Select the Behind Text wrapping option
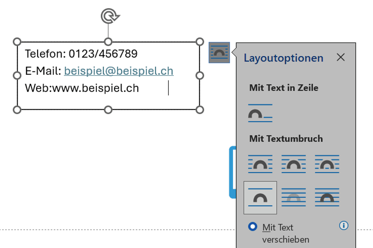The width and height of the screenshot is (373, 248). (293, 197)
